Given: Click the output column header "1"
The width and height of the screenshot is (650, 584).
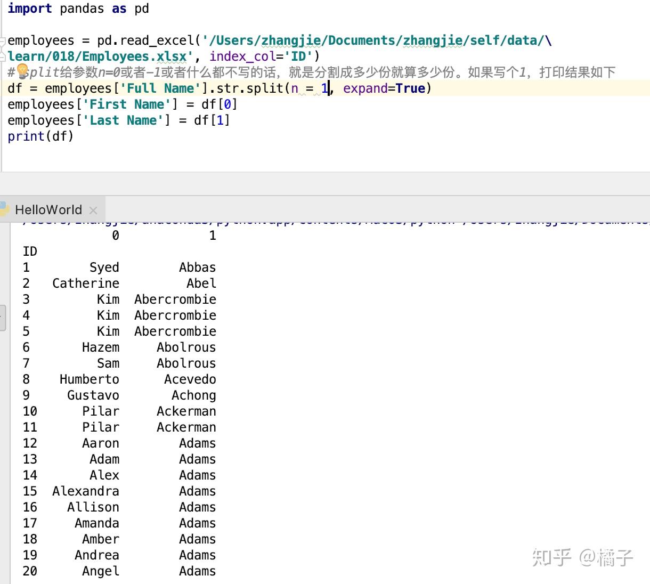Looking at the screenshot, I should [x=213, y=236].
